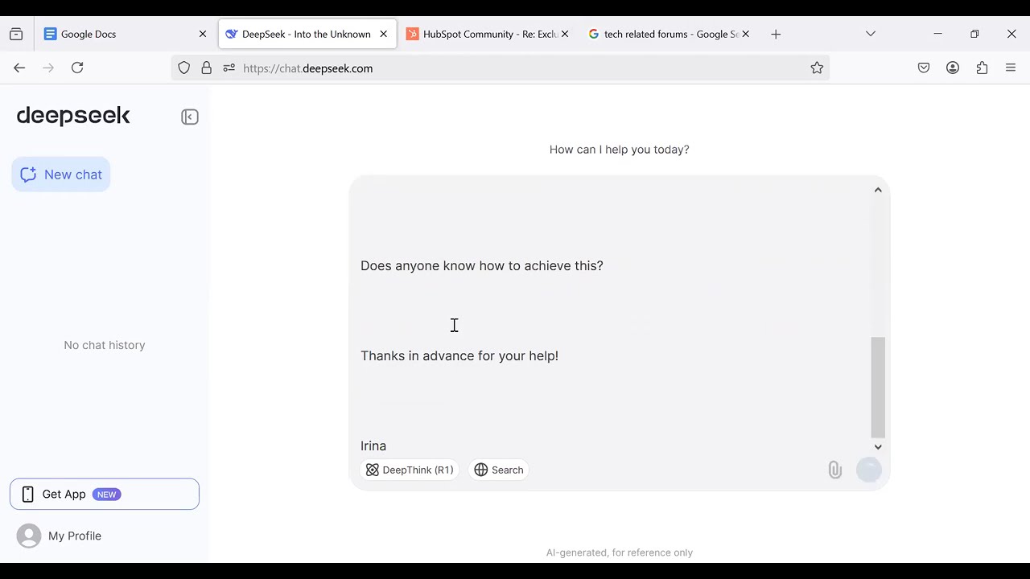Collapse the DeepSeek sidebar
The width and height of the screenshot is (1030, 579).
pos(190,117)
